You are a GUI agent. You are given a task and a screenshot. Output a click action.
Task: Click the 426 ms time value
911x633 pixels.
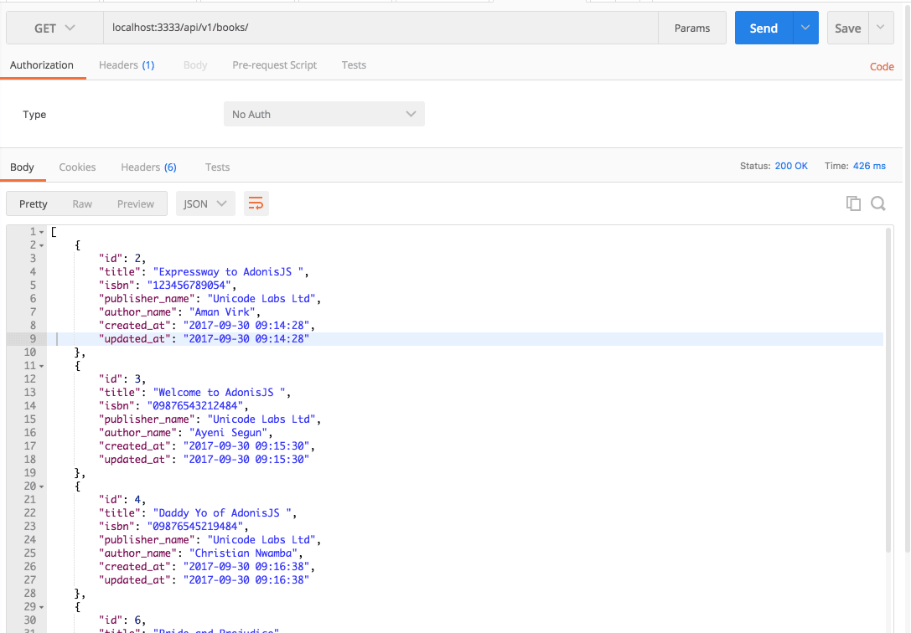click(869, 166)
